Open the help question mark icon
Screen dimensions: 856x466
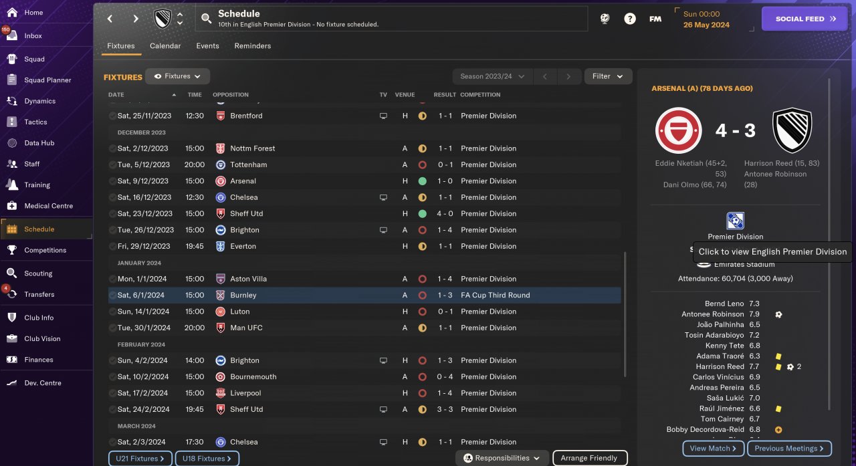pos(630,19)
